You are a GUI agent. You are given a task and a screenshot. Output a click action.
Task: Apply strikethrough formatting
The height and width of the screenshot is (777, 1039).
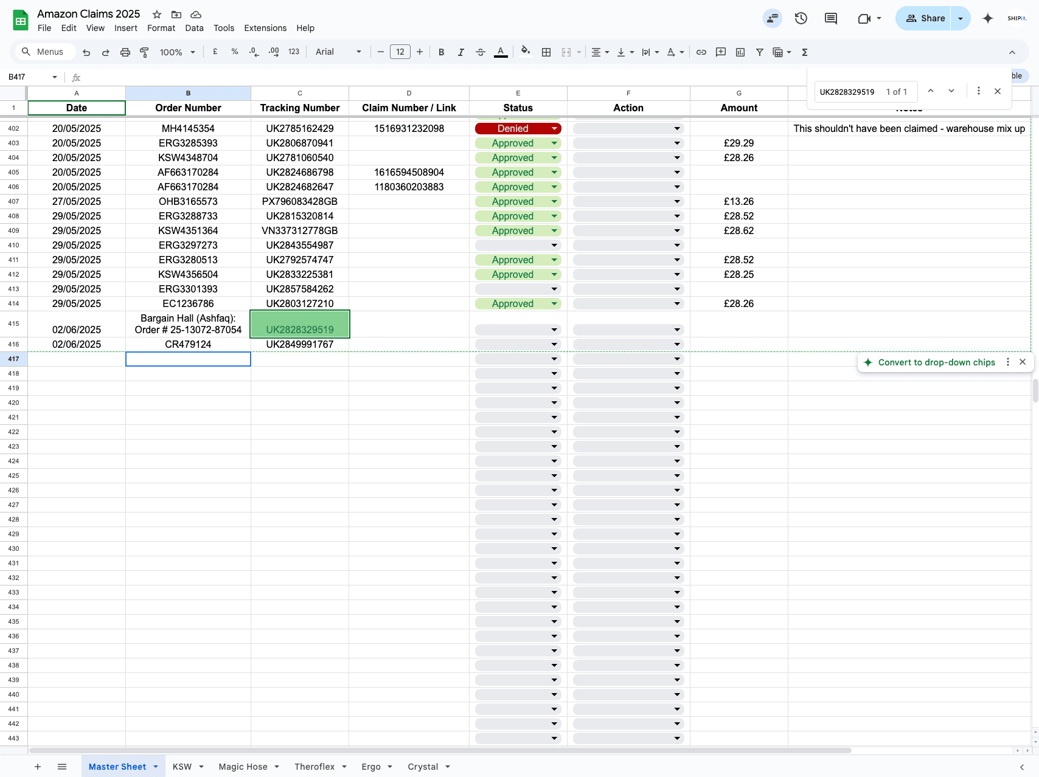click(481, 52)
